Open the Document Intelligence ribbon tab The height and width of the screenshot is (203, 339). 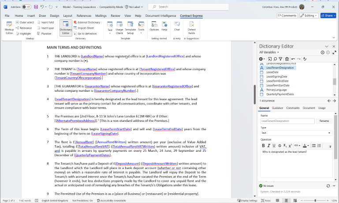(160, 15)
